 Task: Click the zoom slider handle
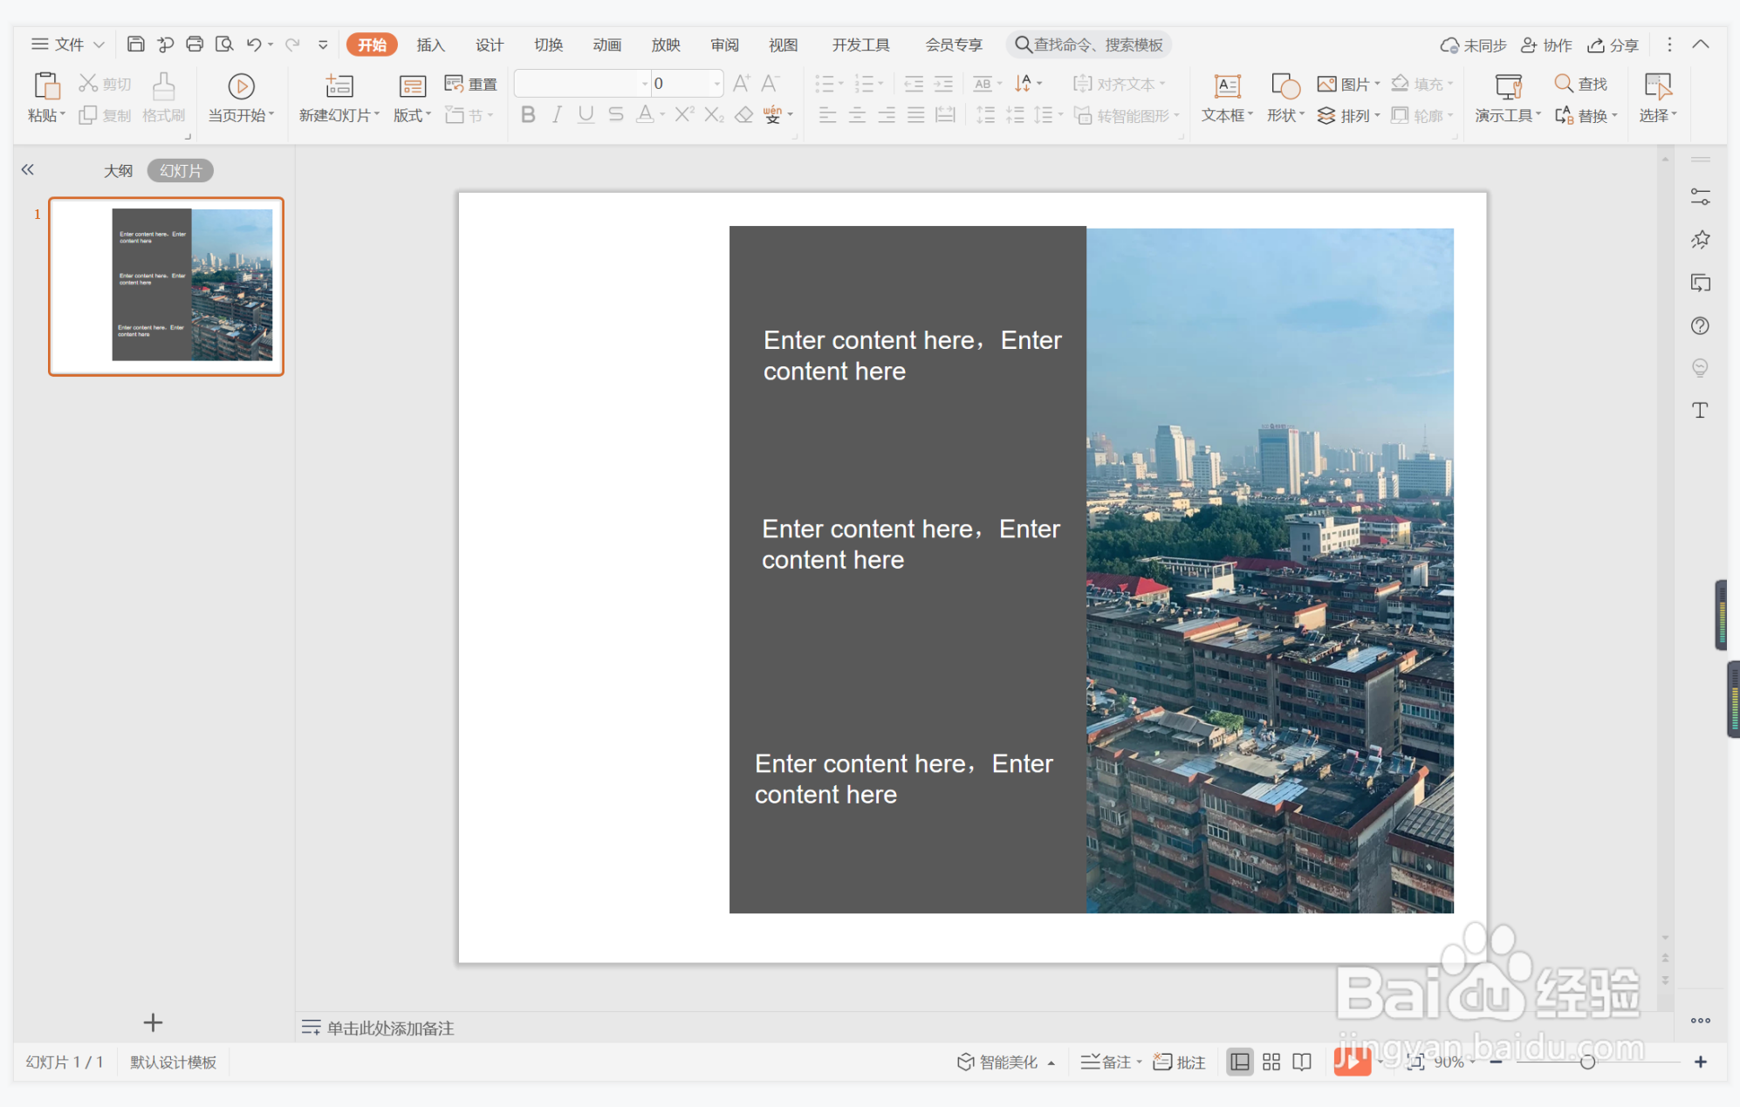tap(1587, 1062)
